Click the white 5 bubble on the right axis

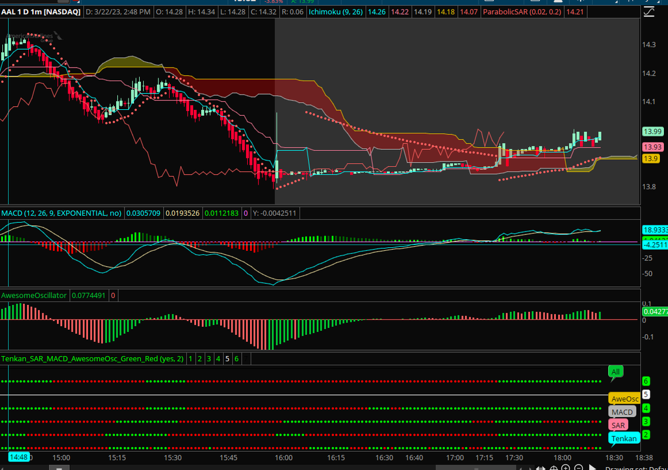coord(646,395)
